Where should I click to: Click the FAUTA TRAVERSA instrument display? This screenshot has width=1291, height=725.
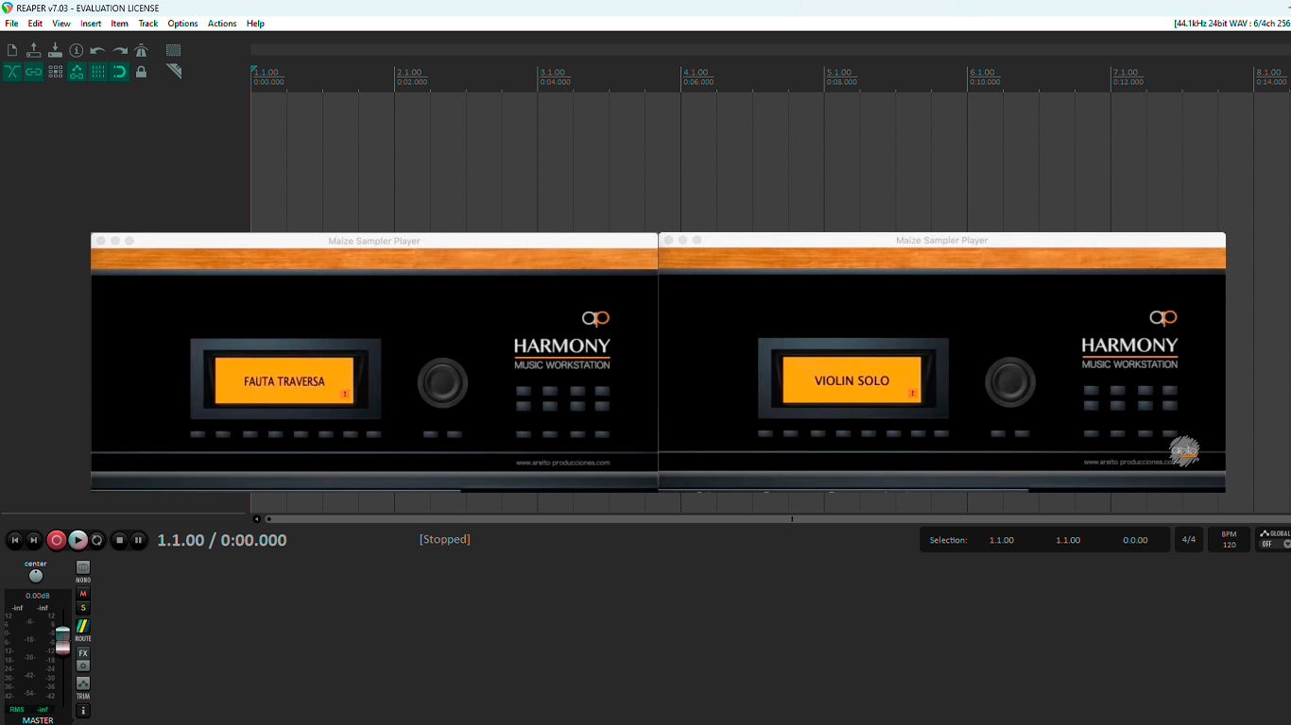(284, 381)
